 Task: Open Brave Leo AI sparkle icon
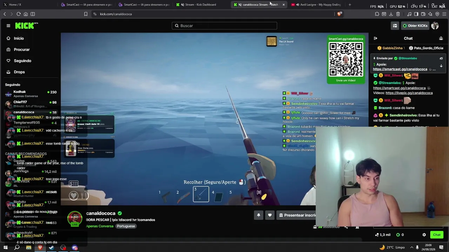430,14
